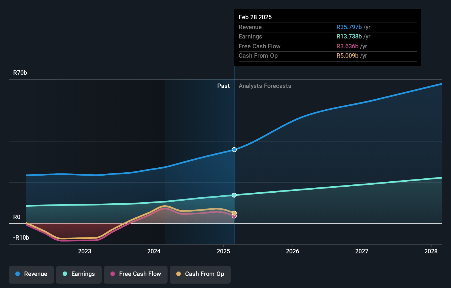Toggle the Revenue legend button
This screenshot has height=288, width=451.
pyautogui.click(x=31, y=275)
